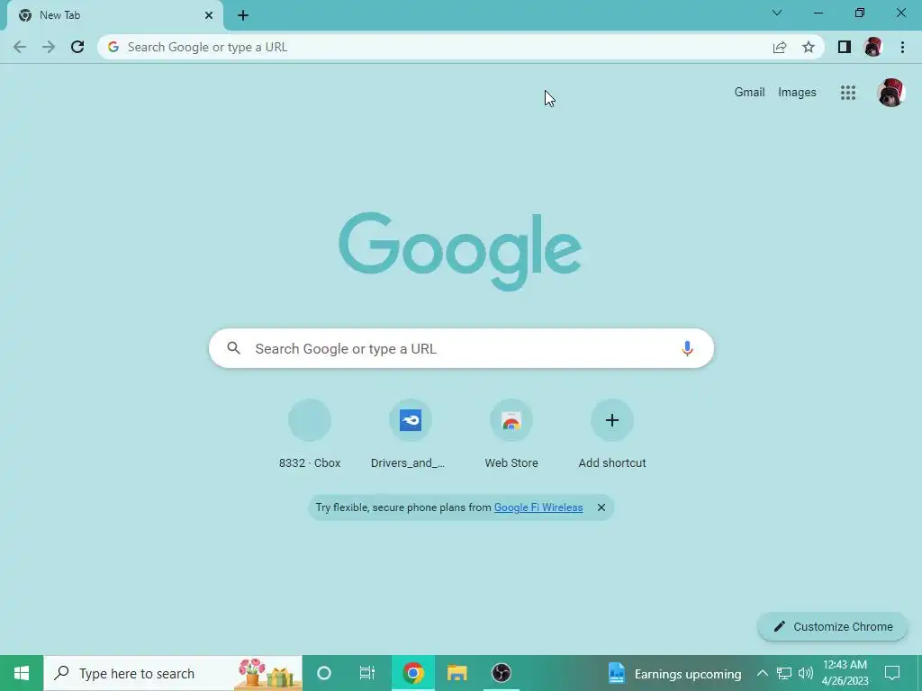Open clock and date flyout
Viewport: 922px width, 691px height.
tap(845, 673)
